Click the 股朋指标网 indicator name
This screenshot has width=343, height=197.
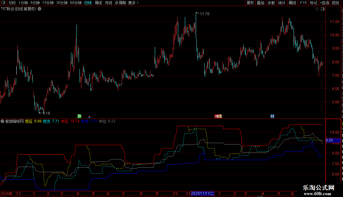pos(15,121)
